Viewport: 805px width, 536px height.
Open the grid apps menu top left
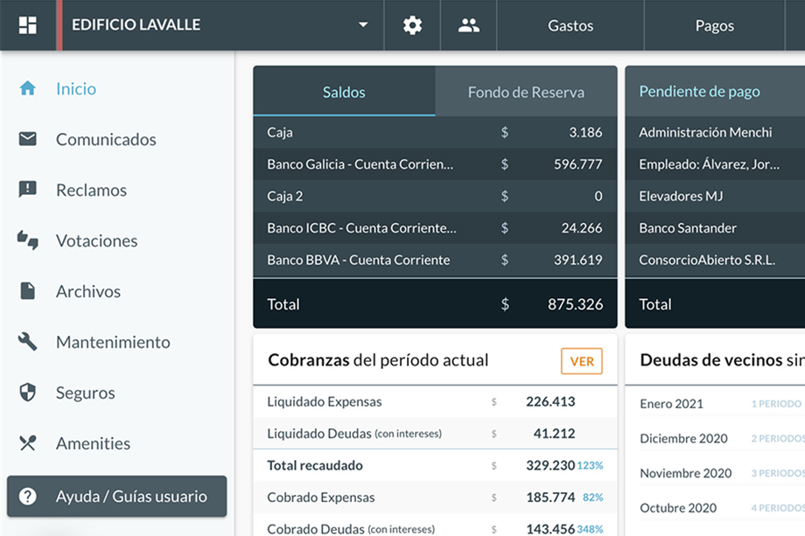28,25
